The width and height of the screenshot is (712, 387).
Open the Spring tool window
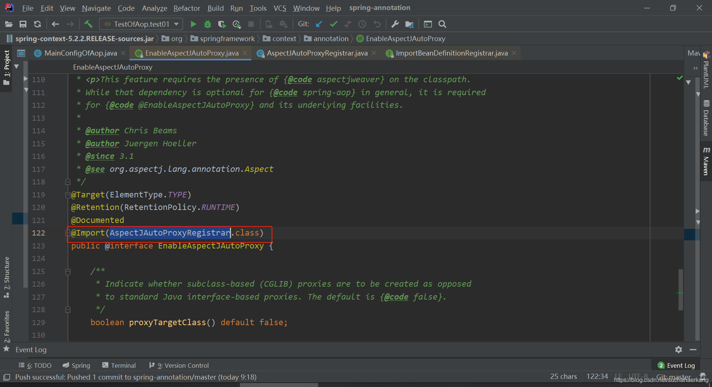[x=76, y=366]
